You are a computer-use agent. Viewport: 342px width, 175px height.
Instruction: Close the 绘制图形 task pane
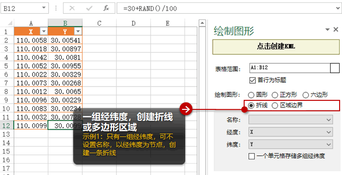tap(336, 29)
